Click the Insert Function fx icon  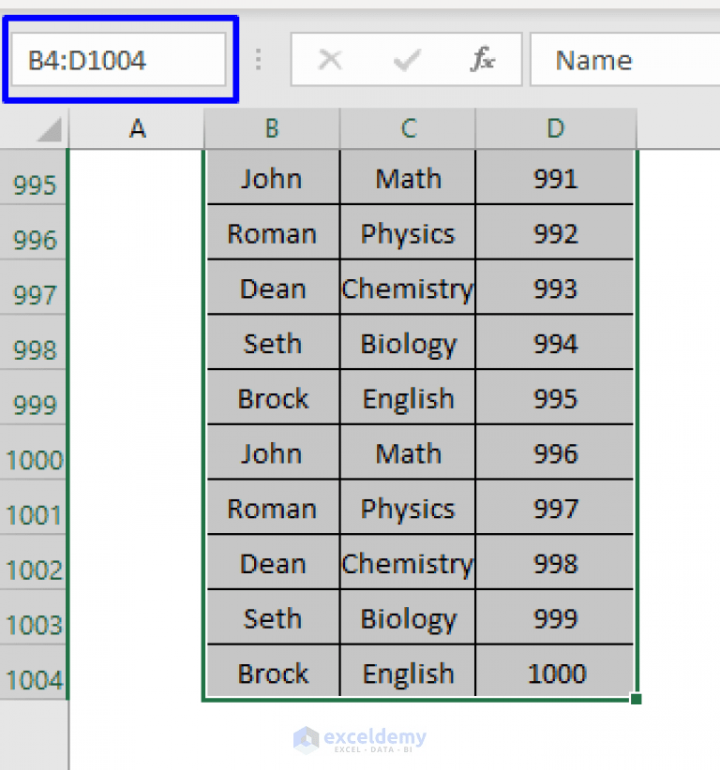483,59
